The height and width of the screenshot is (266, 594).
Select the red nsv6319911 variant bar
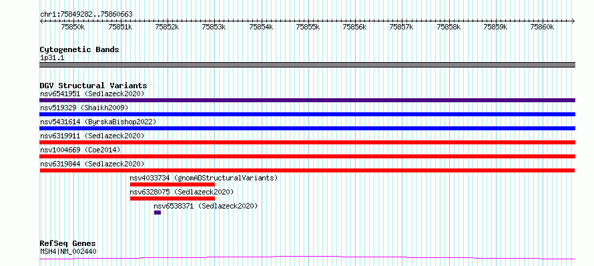point(307,142)
